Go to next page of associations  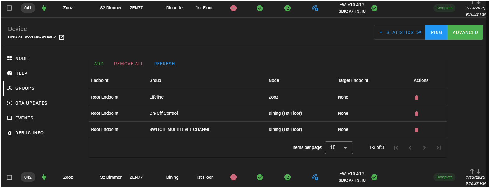[x=424, y=148]
